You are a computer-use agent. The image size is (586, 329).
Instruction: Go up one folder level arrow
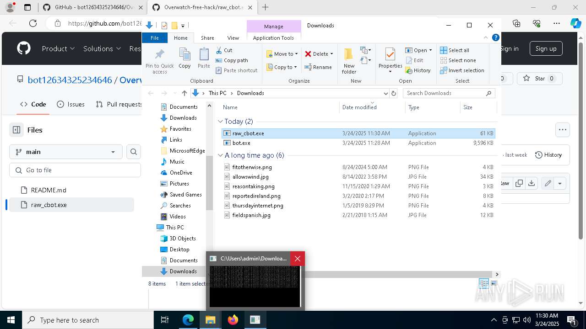coord(184,93)
